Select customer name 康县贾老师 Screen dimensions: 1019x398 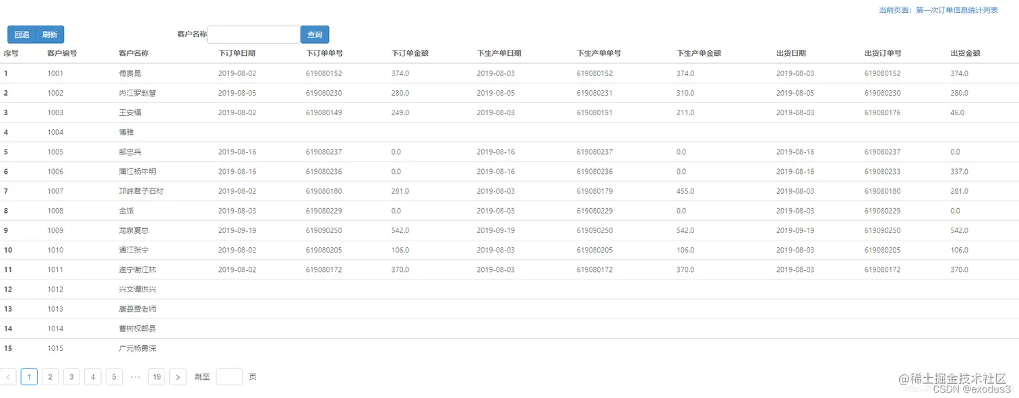point(137,309)
